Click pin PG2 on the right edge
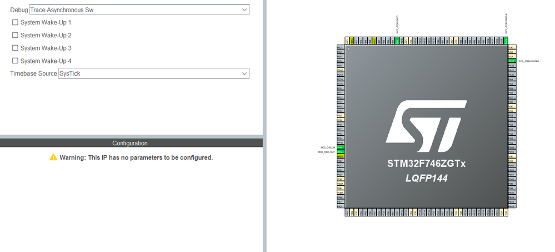Screen dimensions: 555x252 tap(512, 142)
